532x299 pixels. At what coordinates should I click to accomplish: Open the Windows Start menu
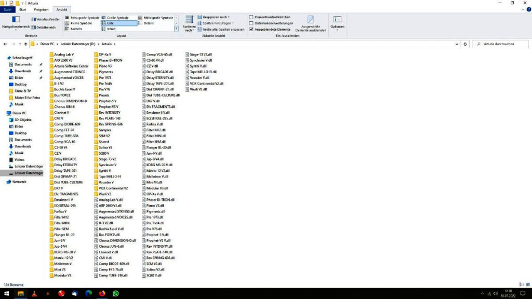[6, 294]
